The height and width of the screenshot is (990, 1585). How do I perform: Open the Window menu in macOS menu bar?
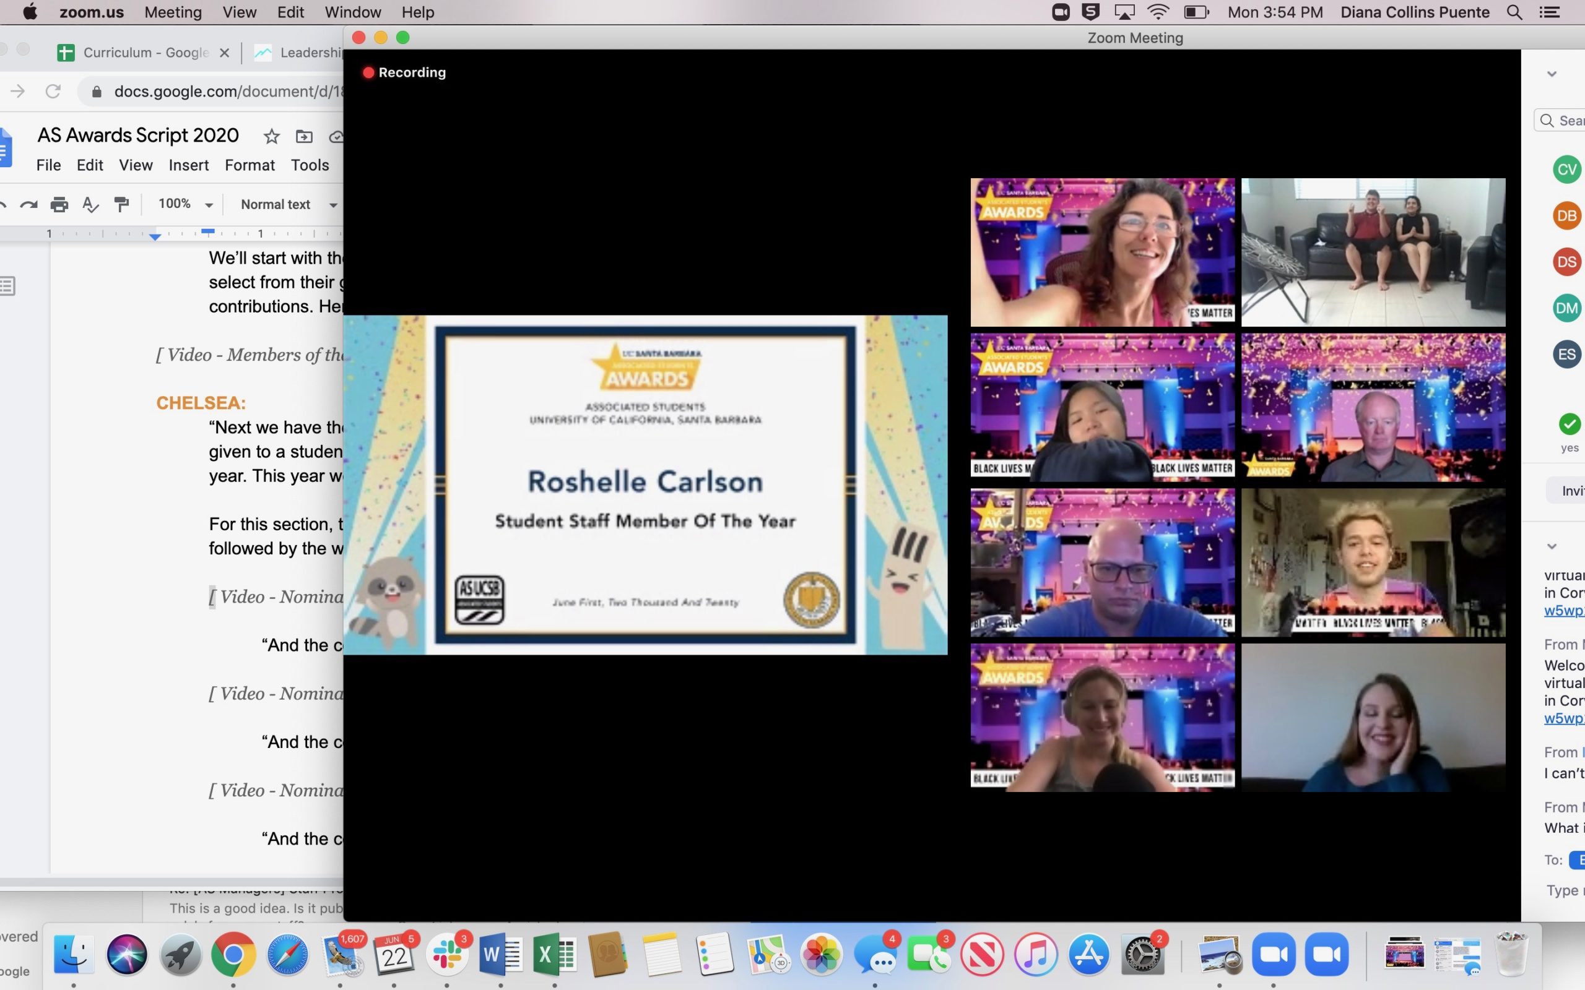pyautogui.click(x=353, y=12)
